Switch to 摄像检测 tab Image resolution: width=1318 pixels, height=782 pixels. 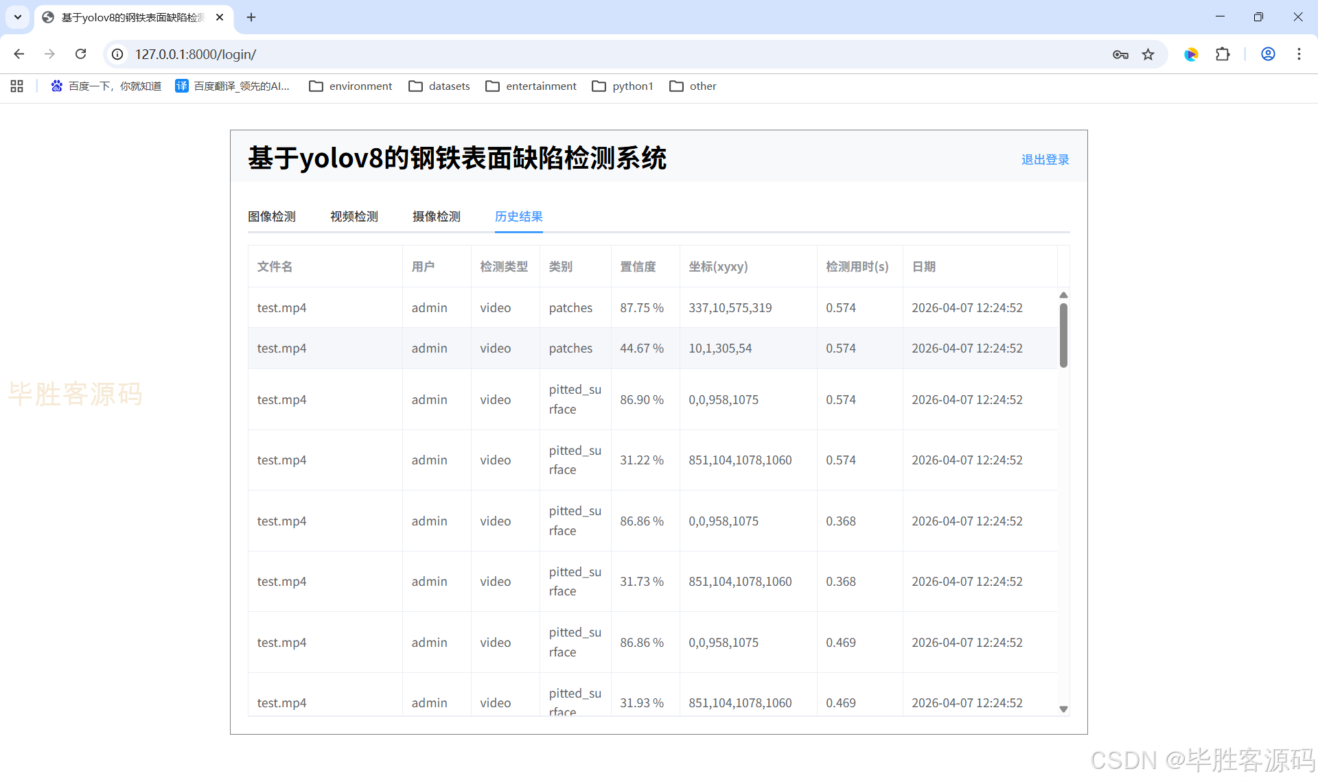coord(437,217)
